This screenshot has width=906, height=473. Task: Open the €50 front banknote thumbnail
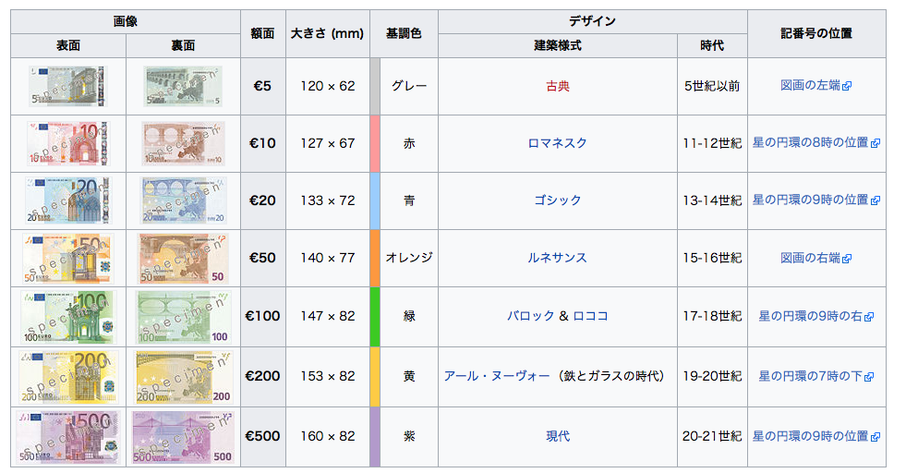point(67,258)
